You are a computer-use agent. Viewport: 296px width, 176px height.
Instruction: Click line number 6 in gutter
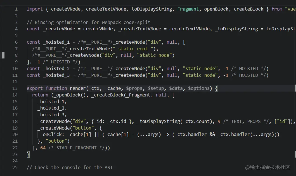point(16,42)
